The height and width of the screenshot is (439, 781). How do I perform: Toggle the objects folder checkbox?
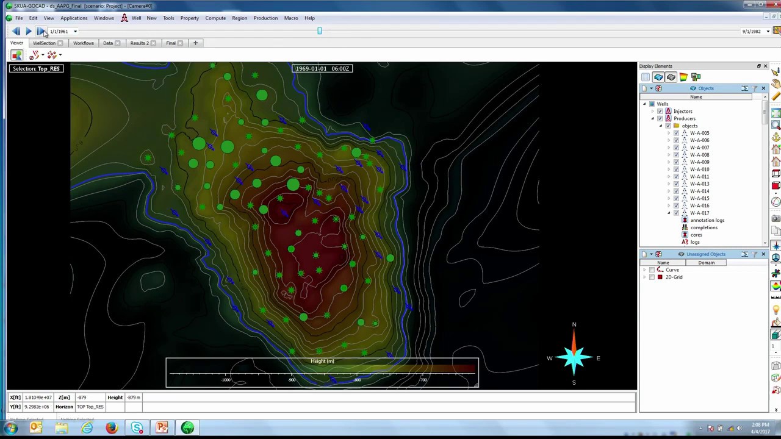pyautogui.click(x=668, y=126)
